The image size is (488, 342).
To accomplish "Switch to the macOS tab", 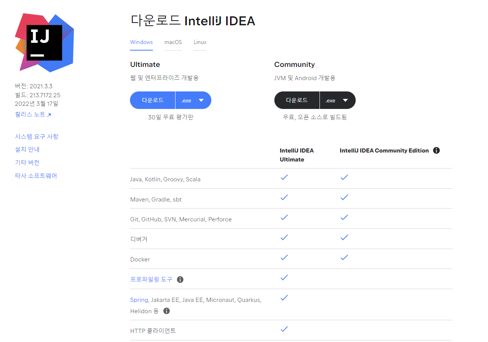I will tap(173, 42).
